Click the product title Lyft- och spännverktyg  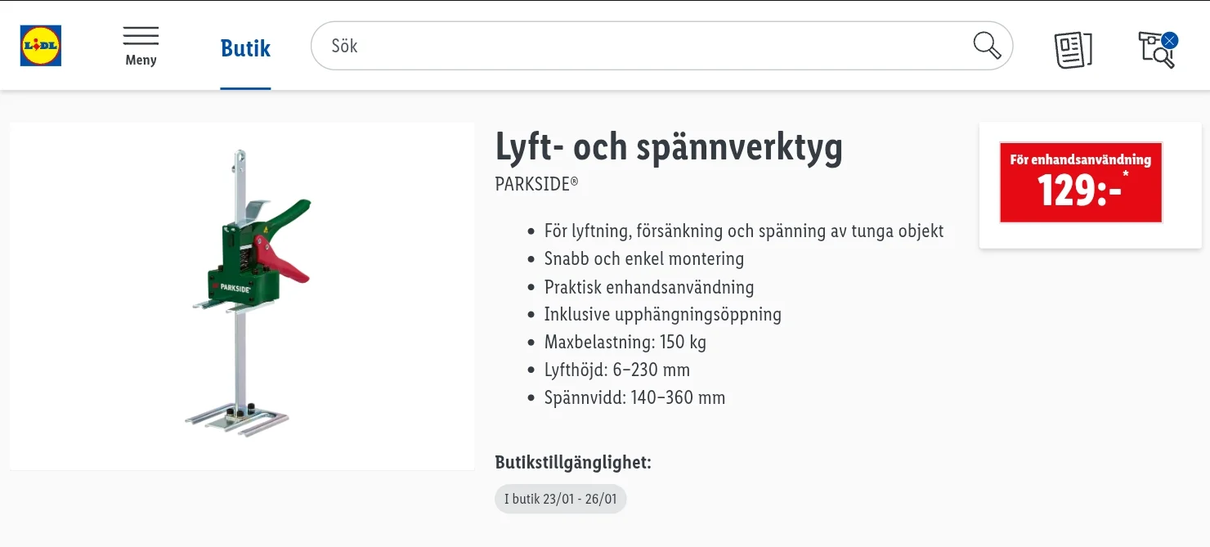tap(669, 147)
